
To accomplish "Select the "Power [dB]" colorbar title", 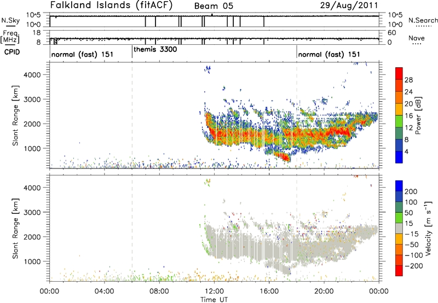I will [418, 115].
